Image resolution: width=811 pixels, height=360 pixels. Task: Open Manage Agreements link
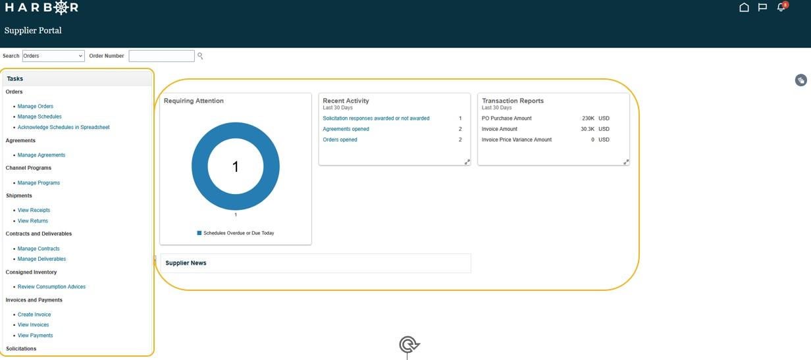(41, 155)
